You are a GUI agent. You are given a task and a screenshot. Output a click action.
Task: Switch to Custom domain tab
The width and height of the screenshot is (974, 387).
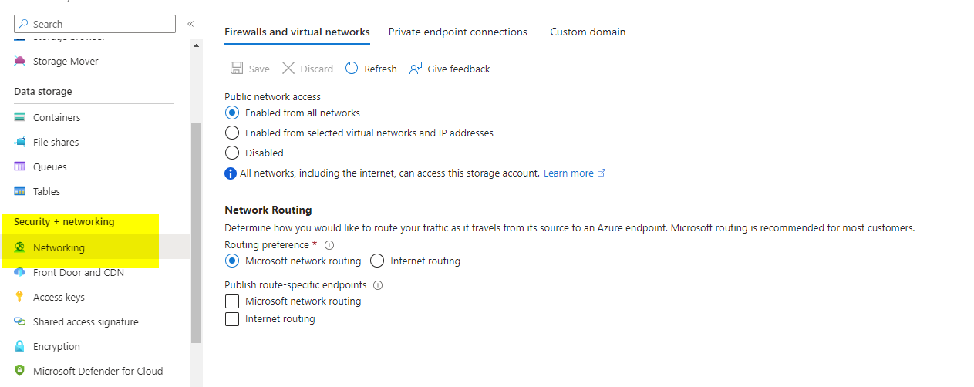coord(588,32)
